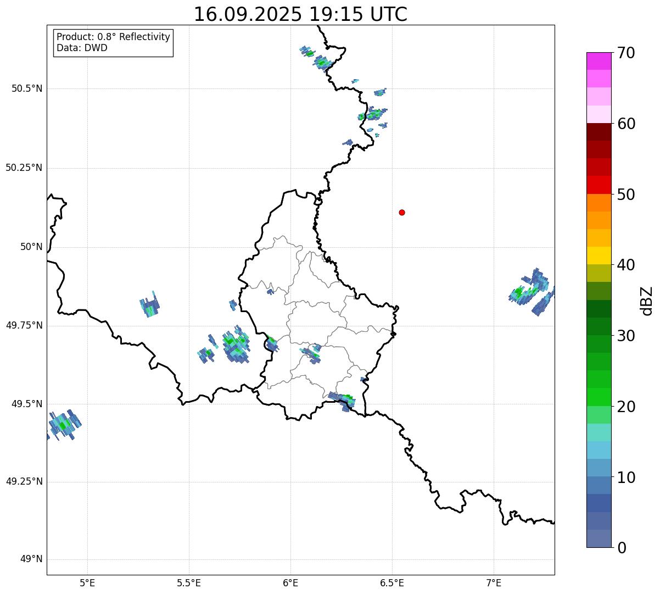Click the red station marker dot

pyautogui.click(x=402, y=212)
